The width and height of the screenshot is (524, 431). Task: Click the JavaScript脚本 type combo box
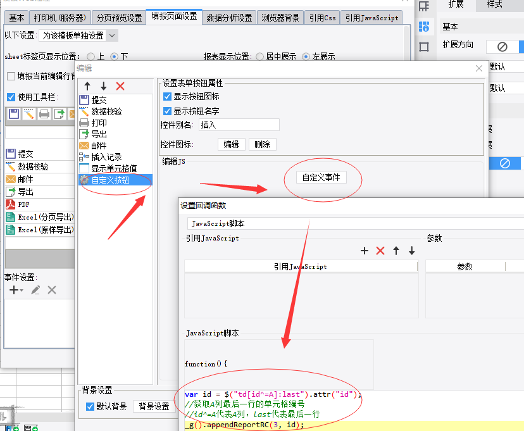coord(355,223)
